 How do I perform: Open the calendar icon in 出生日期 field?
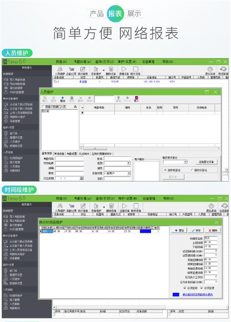coord(81,178)
